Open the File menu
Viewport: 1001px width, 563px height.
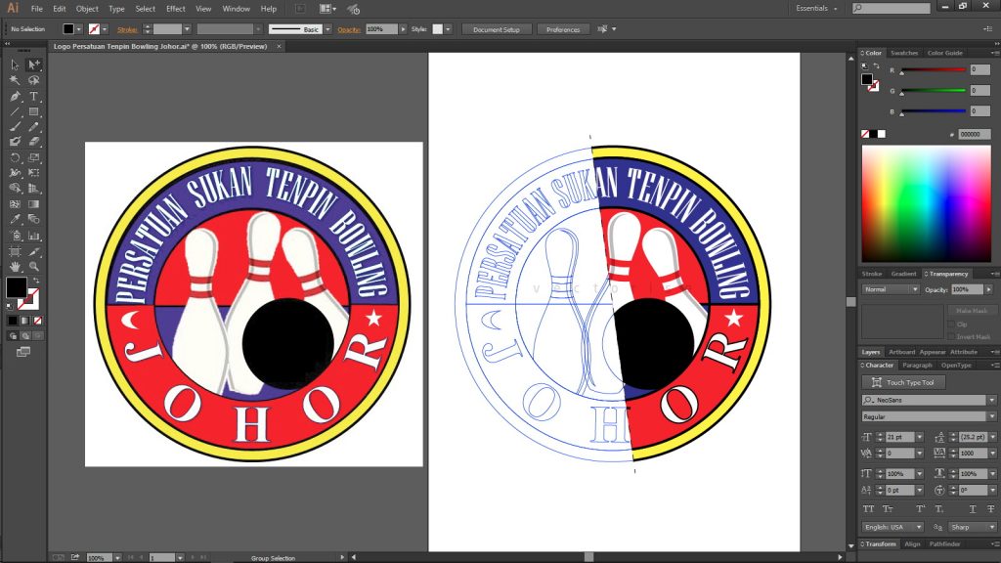pos(37,9)
